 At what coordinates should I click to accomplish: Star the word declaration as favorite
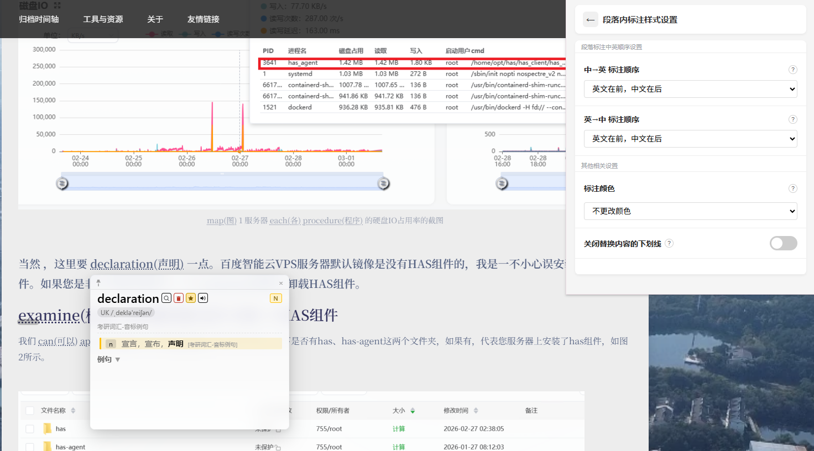191,298
